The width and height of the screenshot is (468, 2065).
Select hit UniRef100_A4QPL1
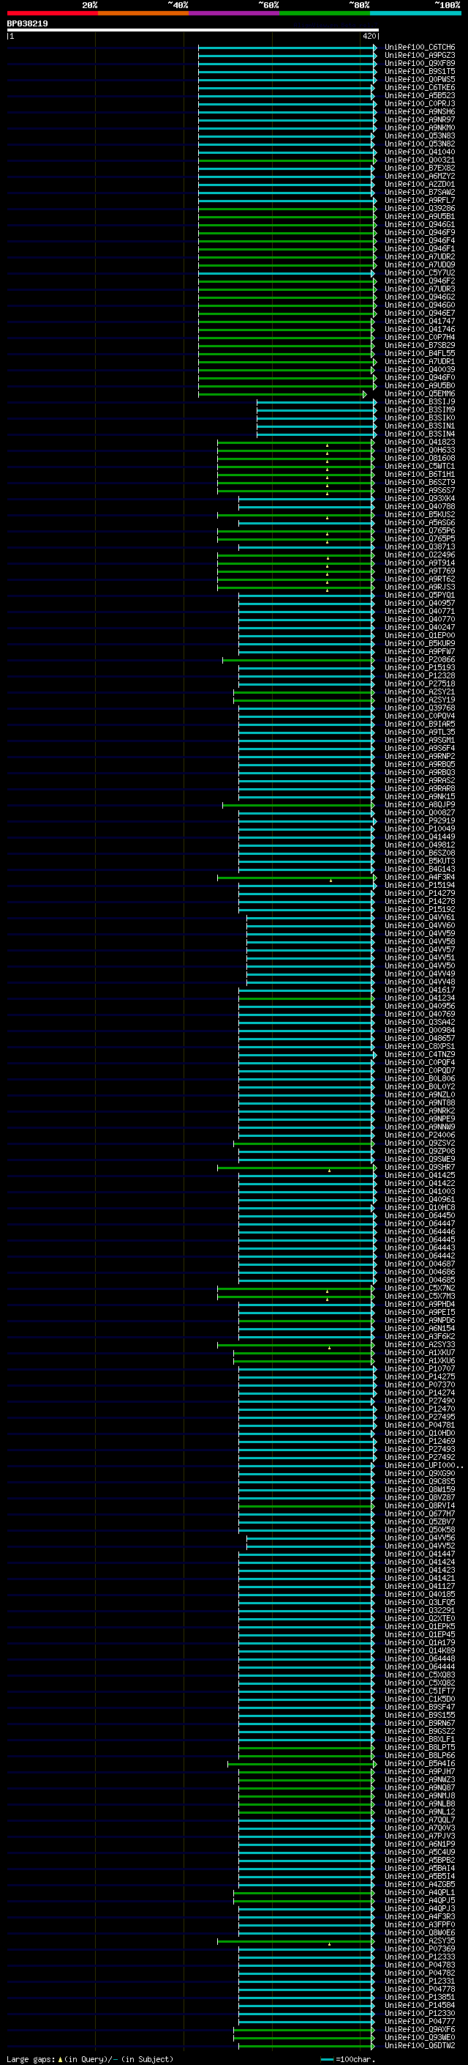point(420,1893)
